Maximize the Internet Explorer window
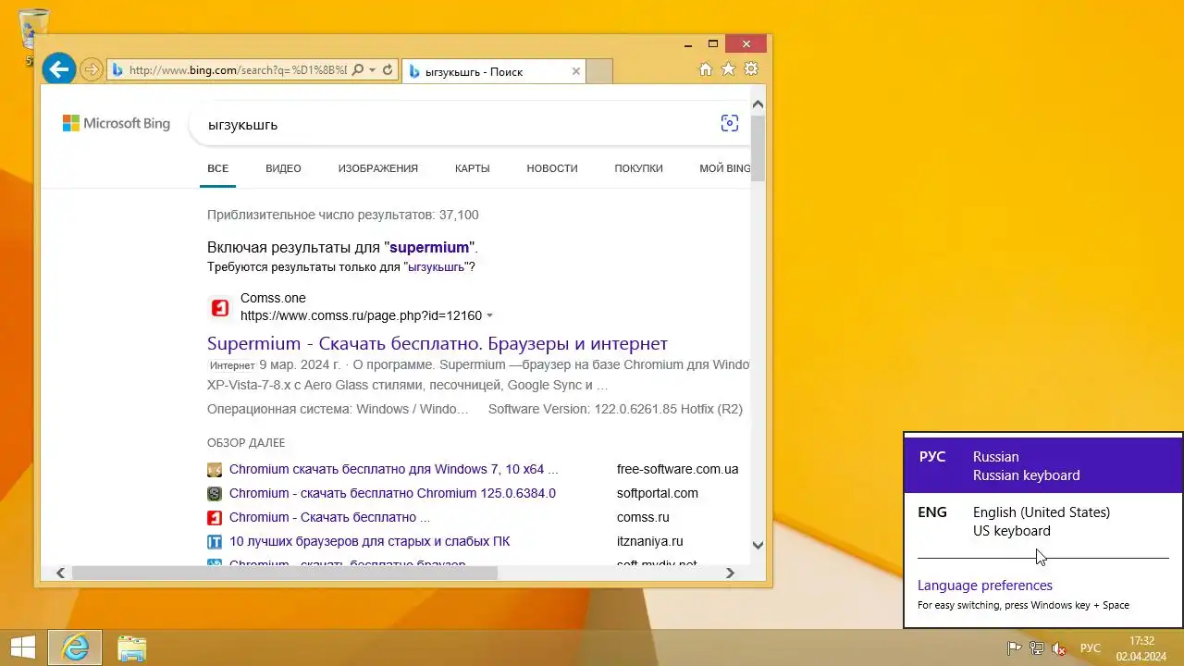The image size is (1184, 666). 712,43
